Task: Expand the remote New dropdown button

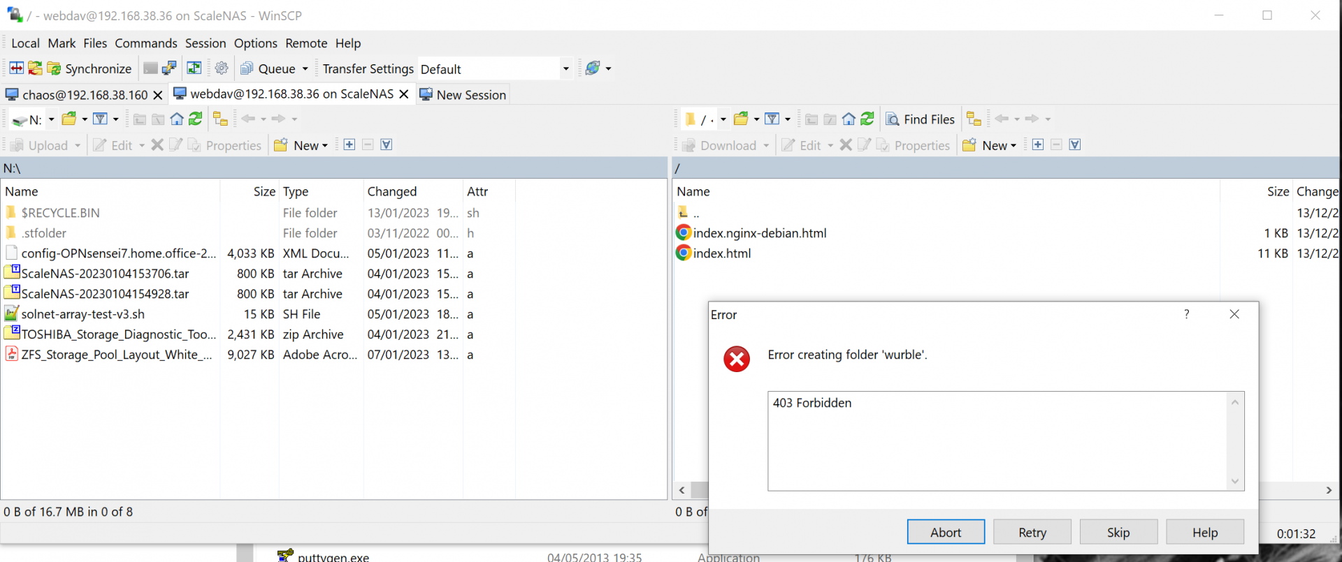Action: tap(1013, 145)
